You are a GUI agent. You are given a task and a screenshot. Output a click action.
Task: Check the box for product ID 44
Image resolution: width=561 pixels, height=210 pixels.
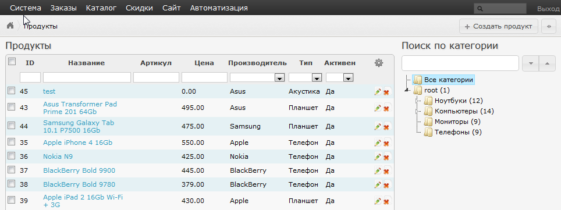12,125
